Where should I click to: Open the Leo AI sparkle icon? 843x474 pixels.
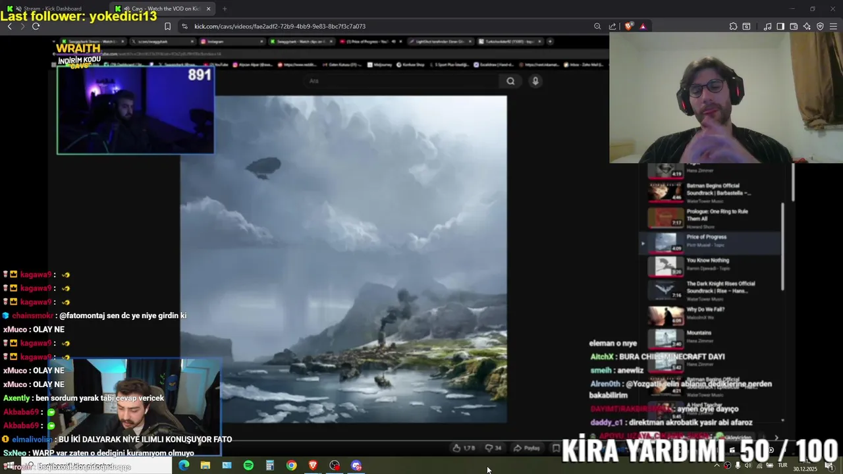pyautogui.click(x=807, y=26)
